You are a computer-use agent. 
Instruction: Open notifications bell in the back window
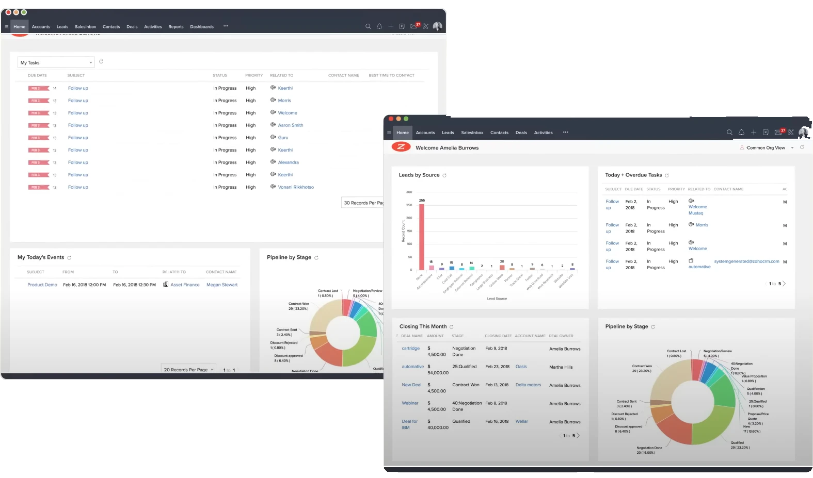click(379, 26)
